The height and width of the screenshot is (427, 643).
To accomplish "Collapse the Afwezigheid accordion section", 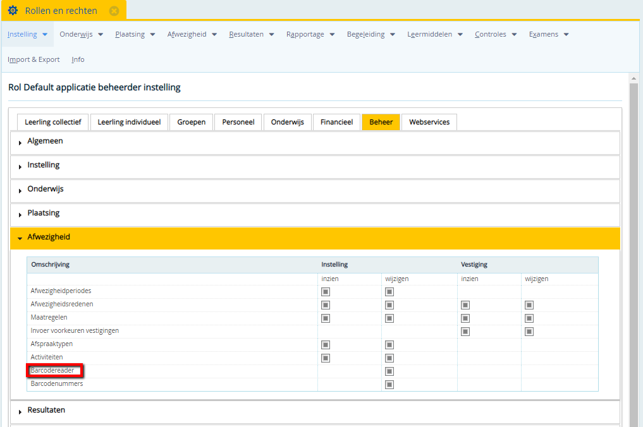I will 315,239.
